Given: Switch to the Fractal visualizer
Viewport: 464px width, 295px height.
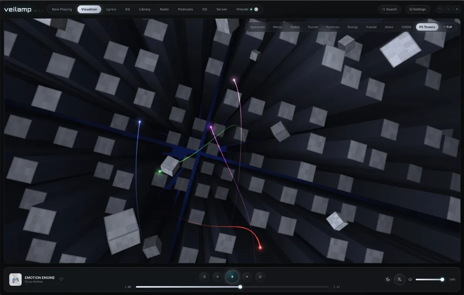Looking at the screenshot, I should pyautogui.click(x=372, y=27).
